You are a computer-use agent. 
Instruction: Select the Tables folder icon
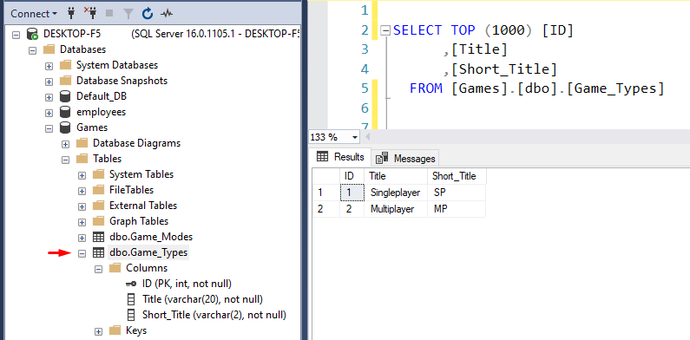[82, 159]
